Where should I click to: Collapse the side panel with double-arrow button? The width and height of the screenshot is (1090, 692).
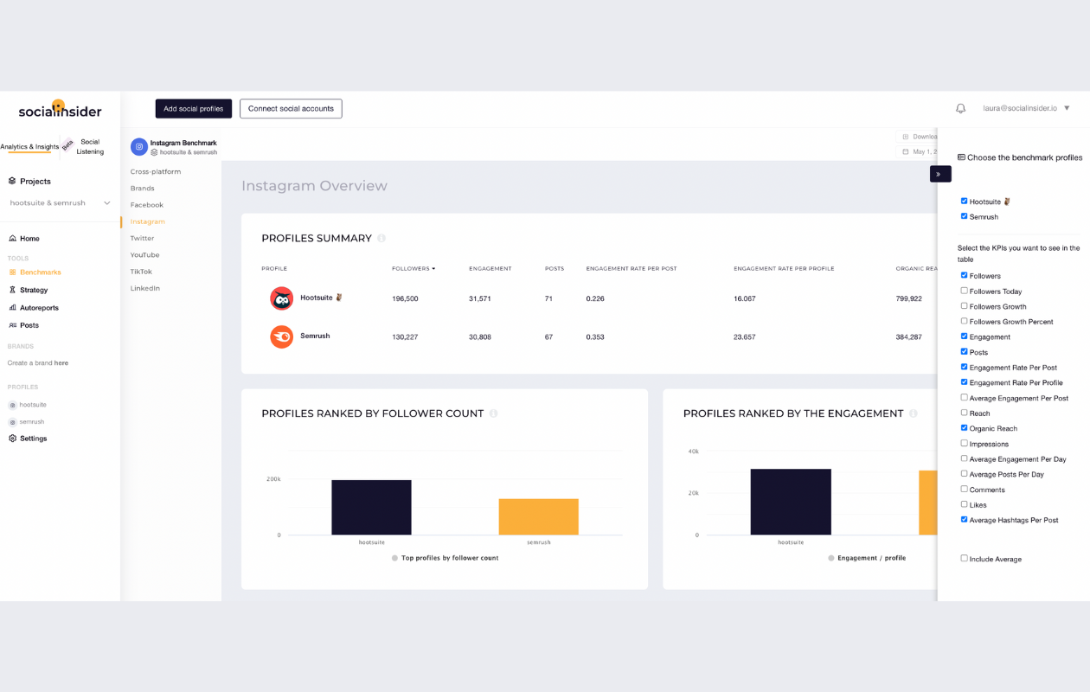(940, 174)
